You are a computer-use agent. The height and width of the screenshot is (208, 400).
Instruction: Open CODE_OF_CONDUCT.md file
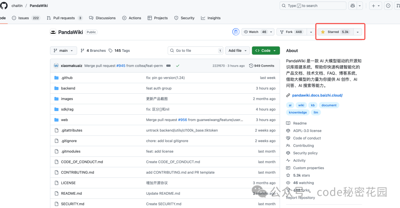pyautogui.click(x=82, y=162)
